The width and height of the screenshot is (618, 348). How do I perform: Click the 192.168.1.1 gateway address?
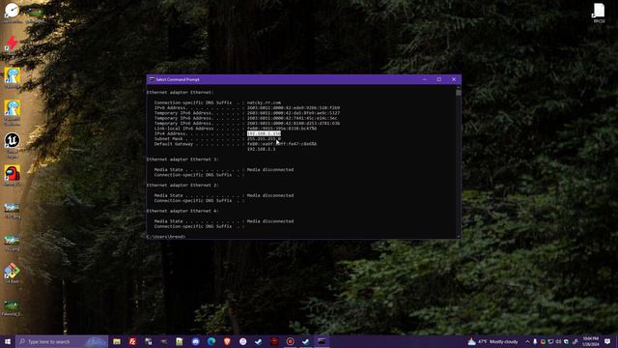click(x=262, y=149)
